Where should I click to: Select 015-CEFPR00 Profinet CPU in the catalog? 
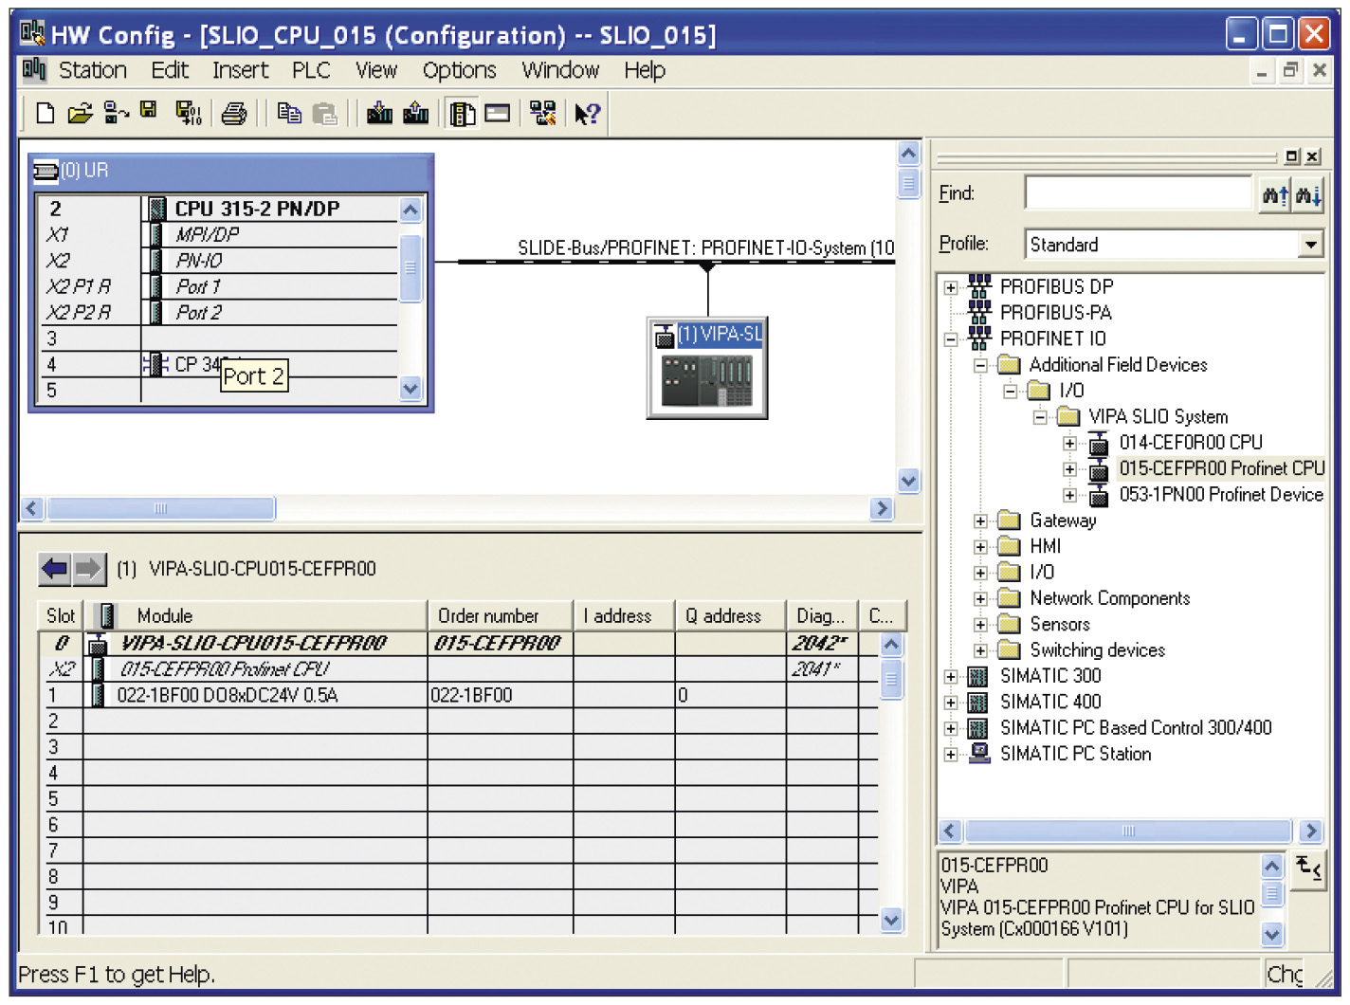point(1221,468)
